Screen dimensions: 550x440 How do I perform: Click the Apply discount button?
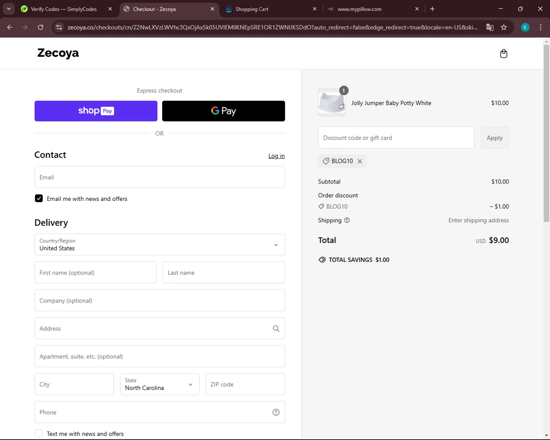click(x=495, y=137)
